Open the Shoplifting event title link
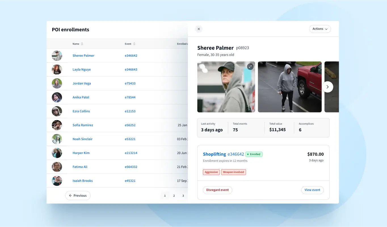 (x=214, y=154)
